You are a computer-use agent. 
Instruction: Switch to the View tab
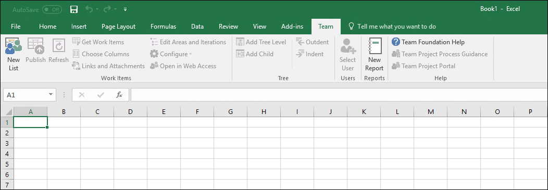259,27
